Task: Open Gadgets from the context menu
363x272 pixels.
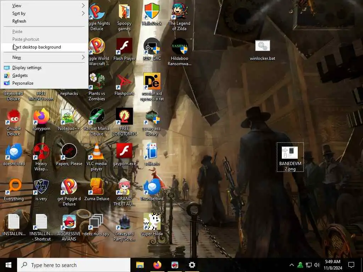Action: (x=44, y=75)
